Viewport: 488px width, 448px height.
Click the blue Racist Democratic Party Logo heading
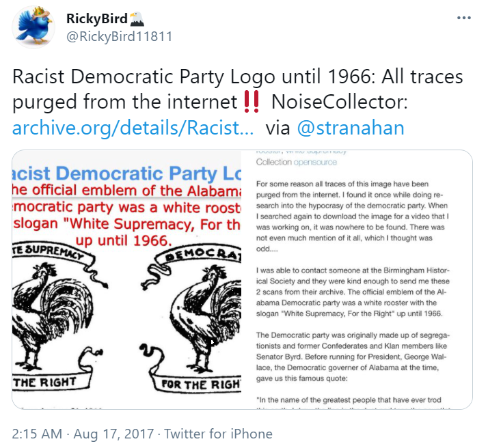point(126,173)
